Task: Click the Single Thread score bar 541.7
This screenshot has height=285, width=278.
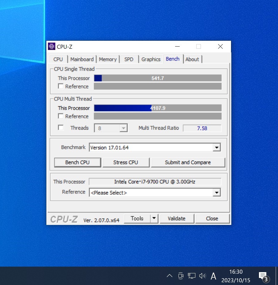Action: 158,78
